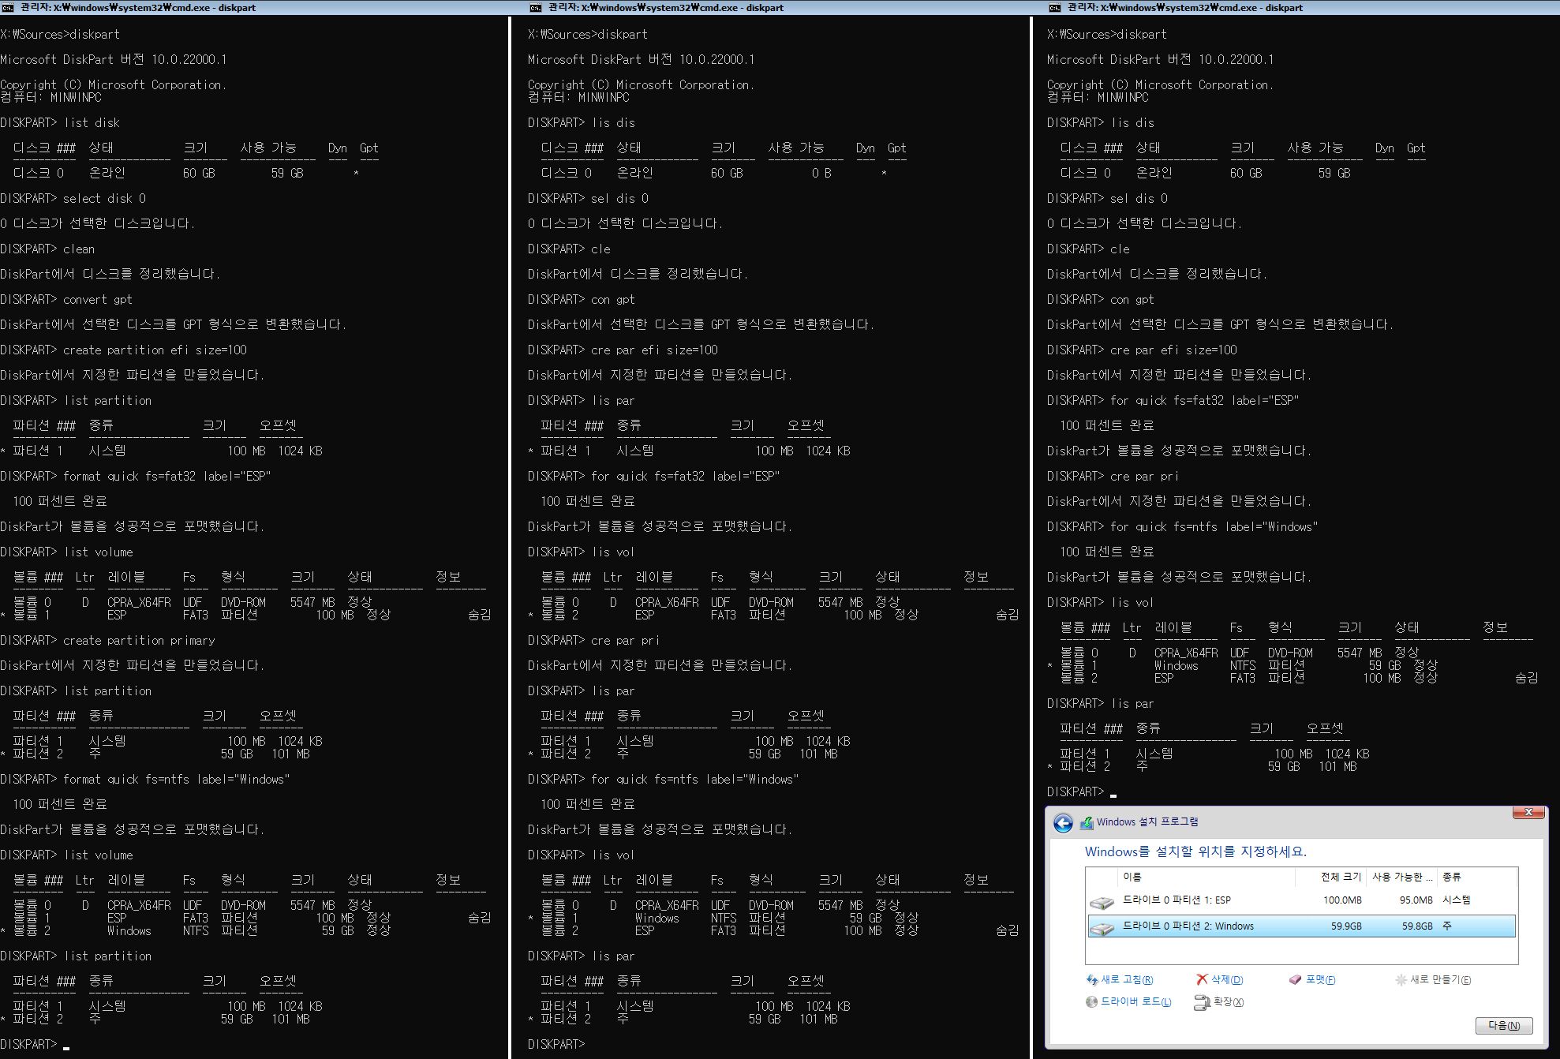This screenshot has height=1059, width=1560.
Task: Click the 100.0MB total size cell
Action: [1342, 900]
